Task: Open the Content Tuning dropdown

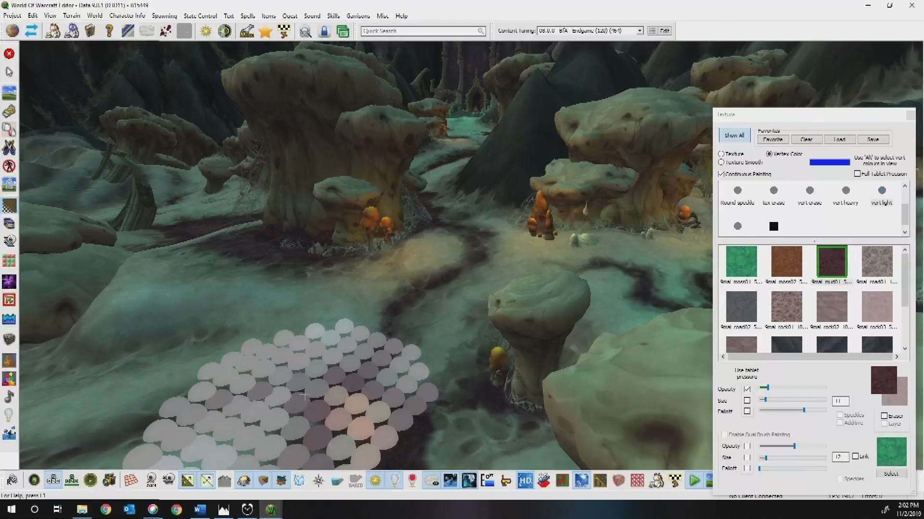Action: click(640, 31)
